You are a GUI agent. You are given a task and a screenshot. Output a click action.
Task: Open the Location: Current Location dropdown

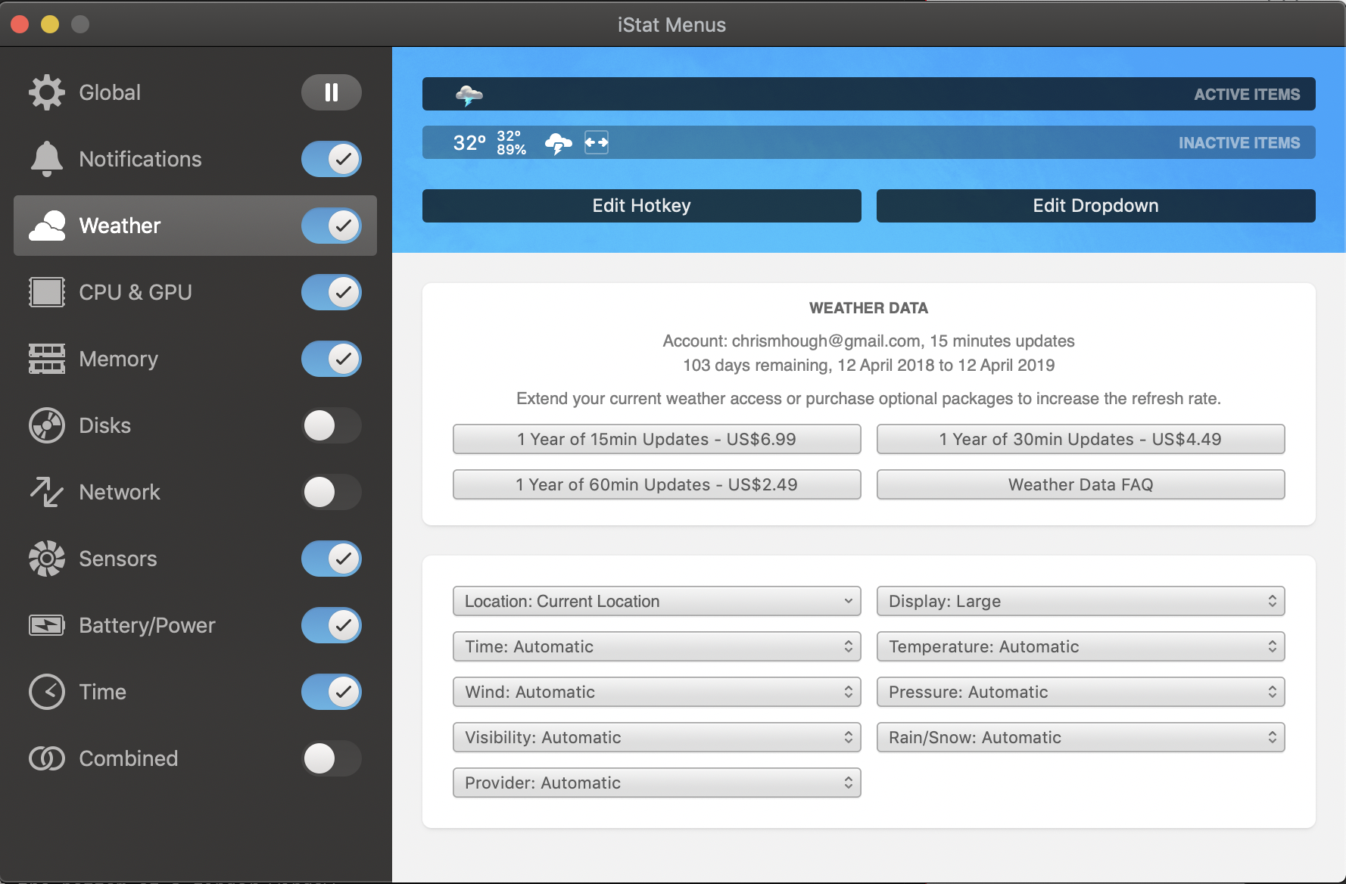657,601
